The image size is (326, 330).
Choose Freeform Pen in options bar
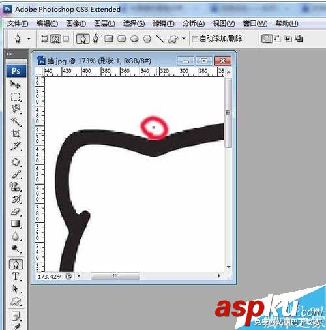[96, 38]
